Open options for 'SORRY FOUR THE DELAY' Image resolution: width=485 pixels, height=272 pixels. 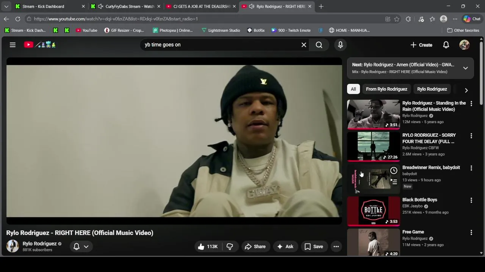[x=471, y=136]
